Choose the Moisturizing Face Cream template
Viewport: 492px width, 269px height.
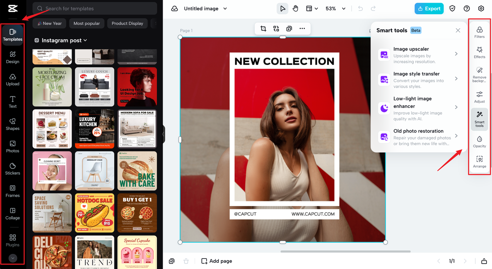pyautogui.click(x=52, y=87)
